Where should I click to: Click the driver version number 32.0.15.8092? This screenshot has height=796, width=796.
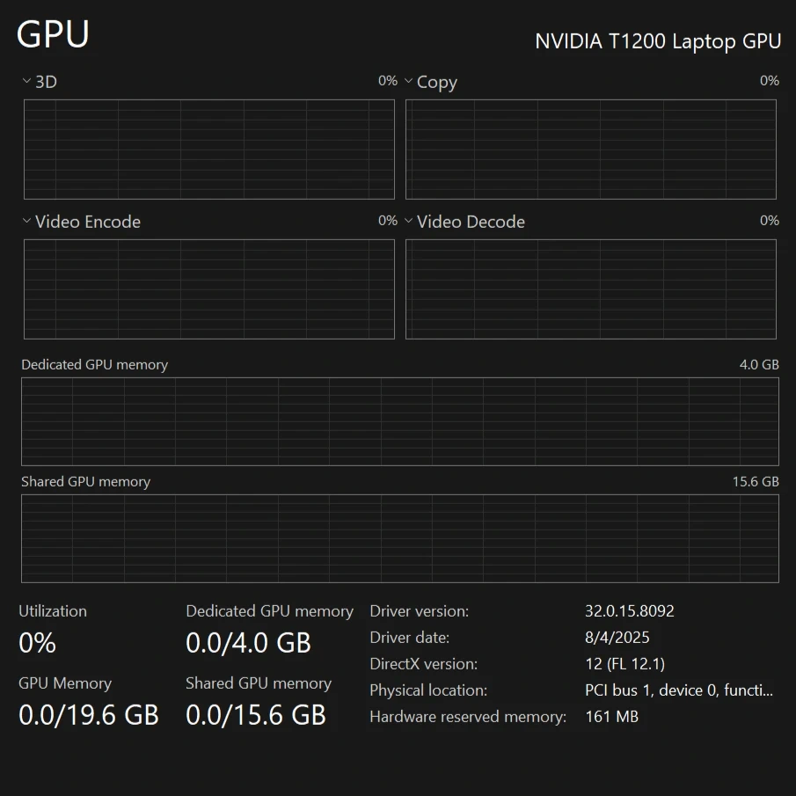[x=629, y=611]
